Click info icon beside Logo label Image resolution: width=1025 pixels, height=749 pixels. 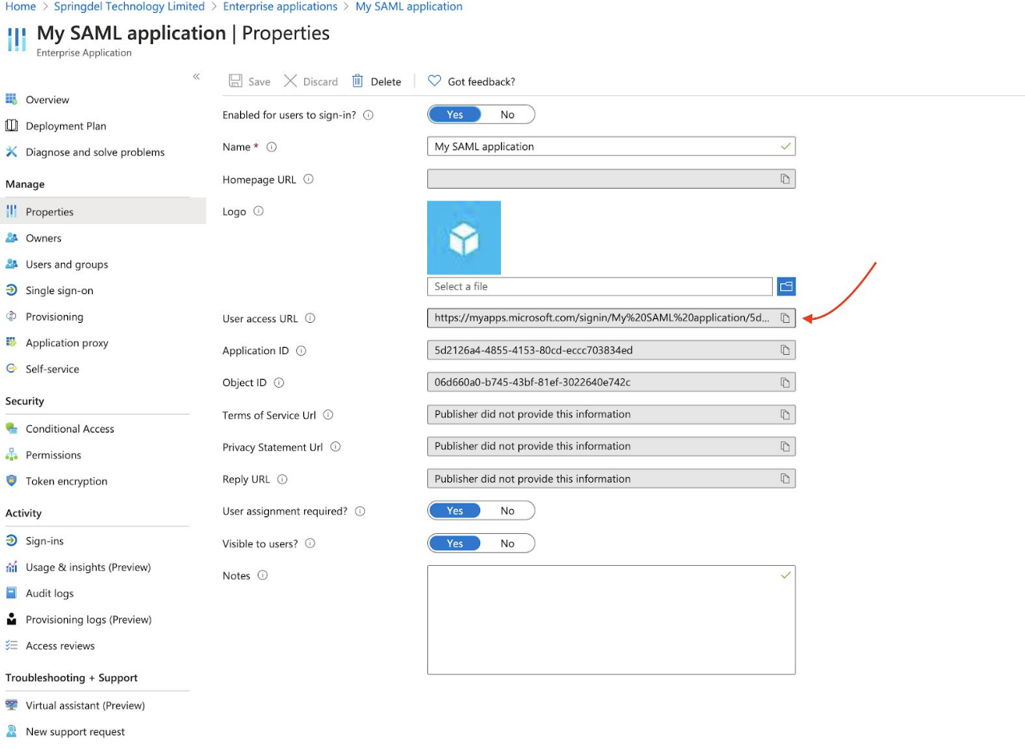tap(258, 212)
